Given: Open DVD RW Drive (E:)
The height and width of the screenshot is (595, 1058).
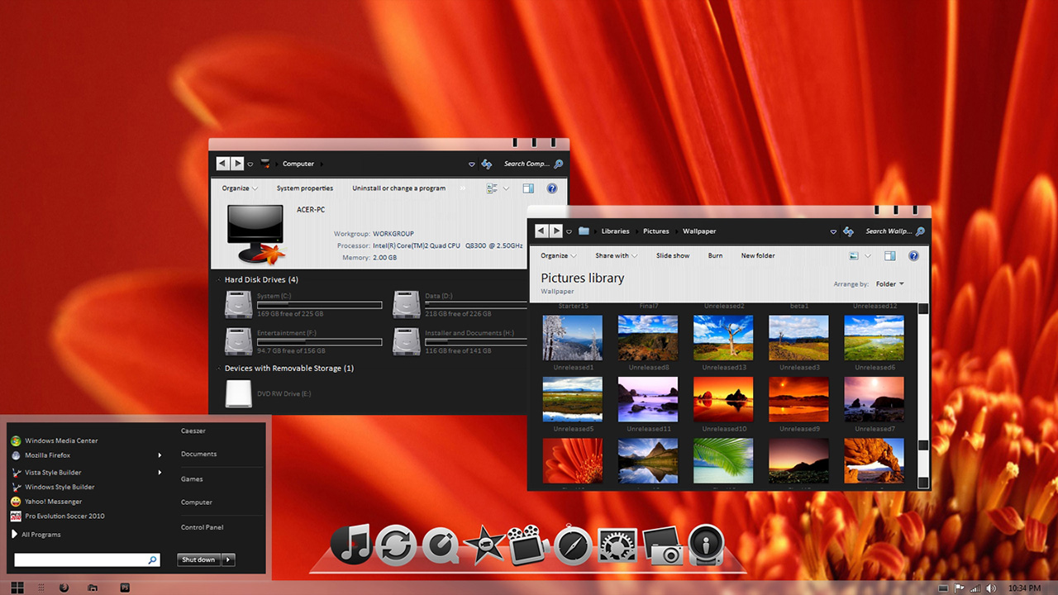Looking at the screenshot, I should click(x=269, y=393).
